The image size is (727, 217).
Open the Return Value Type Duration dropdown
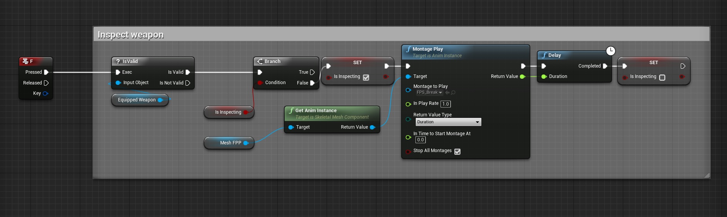(448, 122)
